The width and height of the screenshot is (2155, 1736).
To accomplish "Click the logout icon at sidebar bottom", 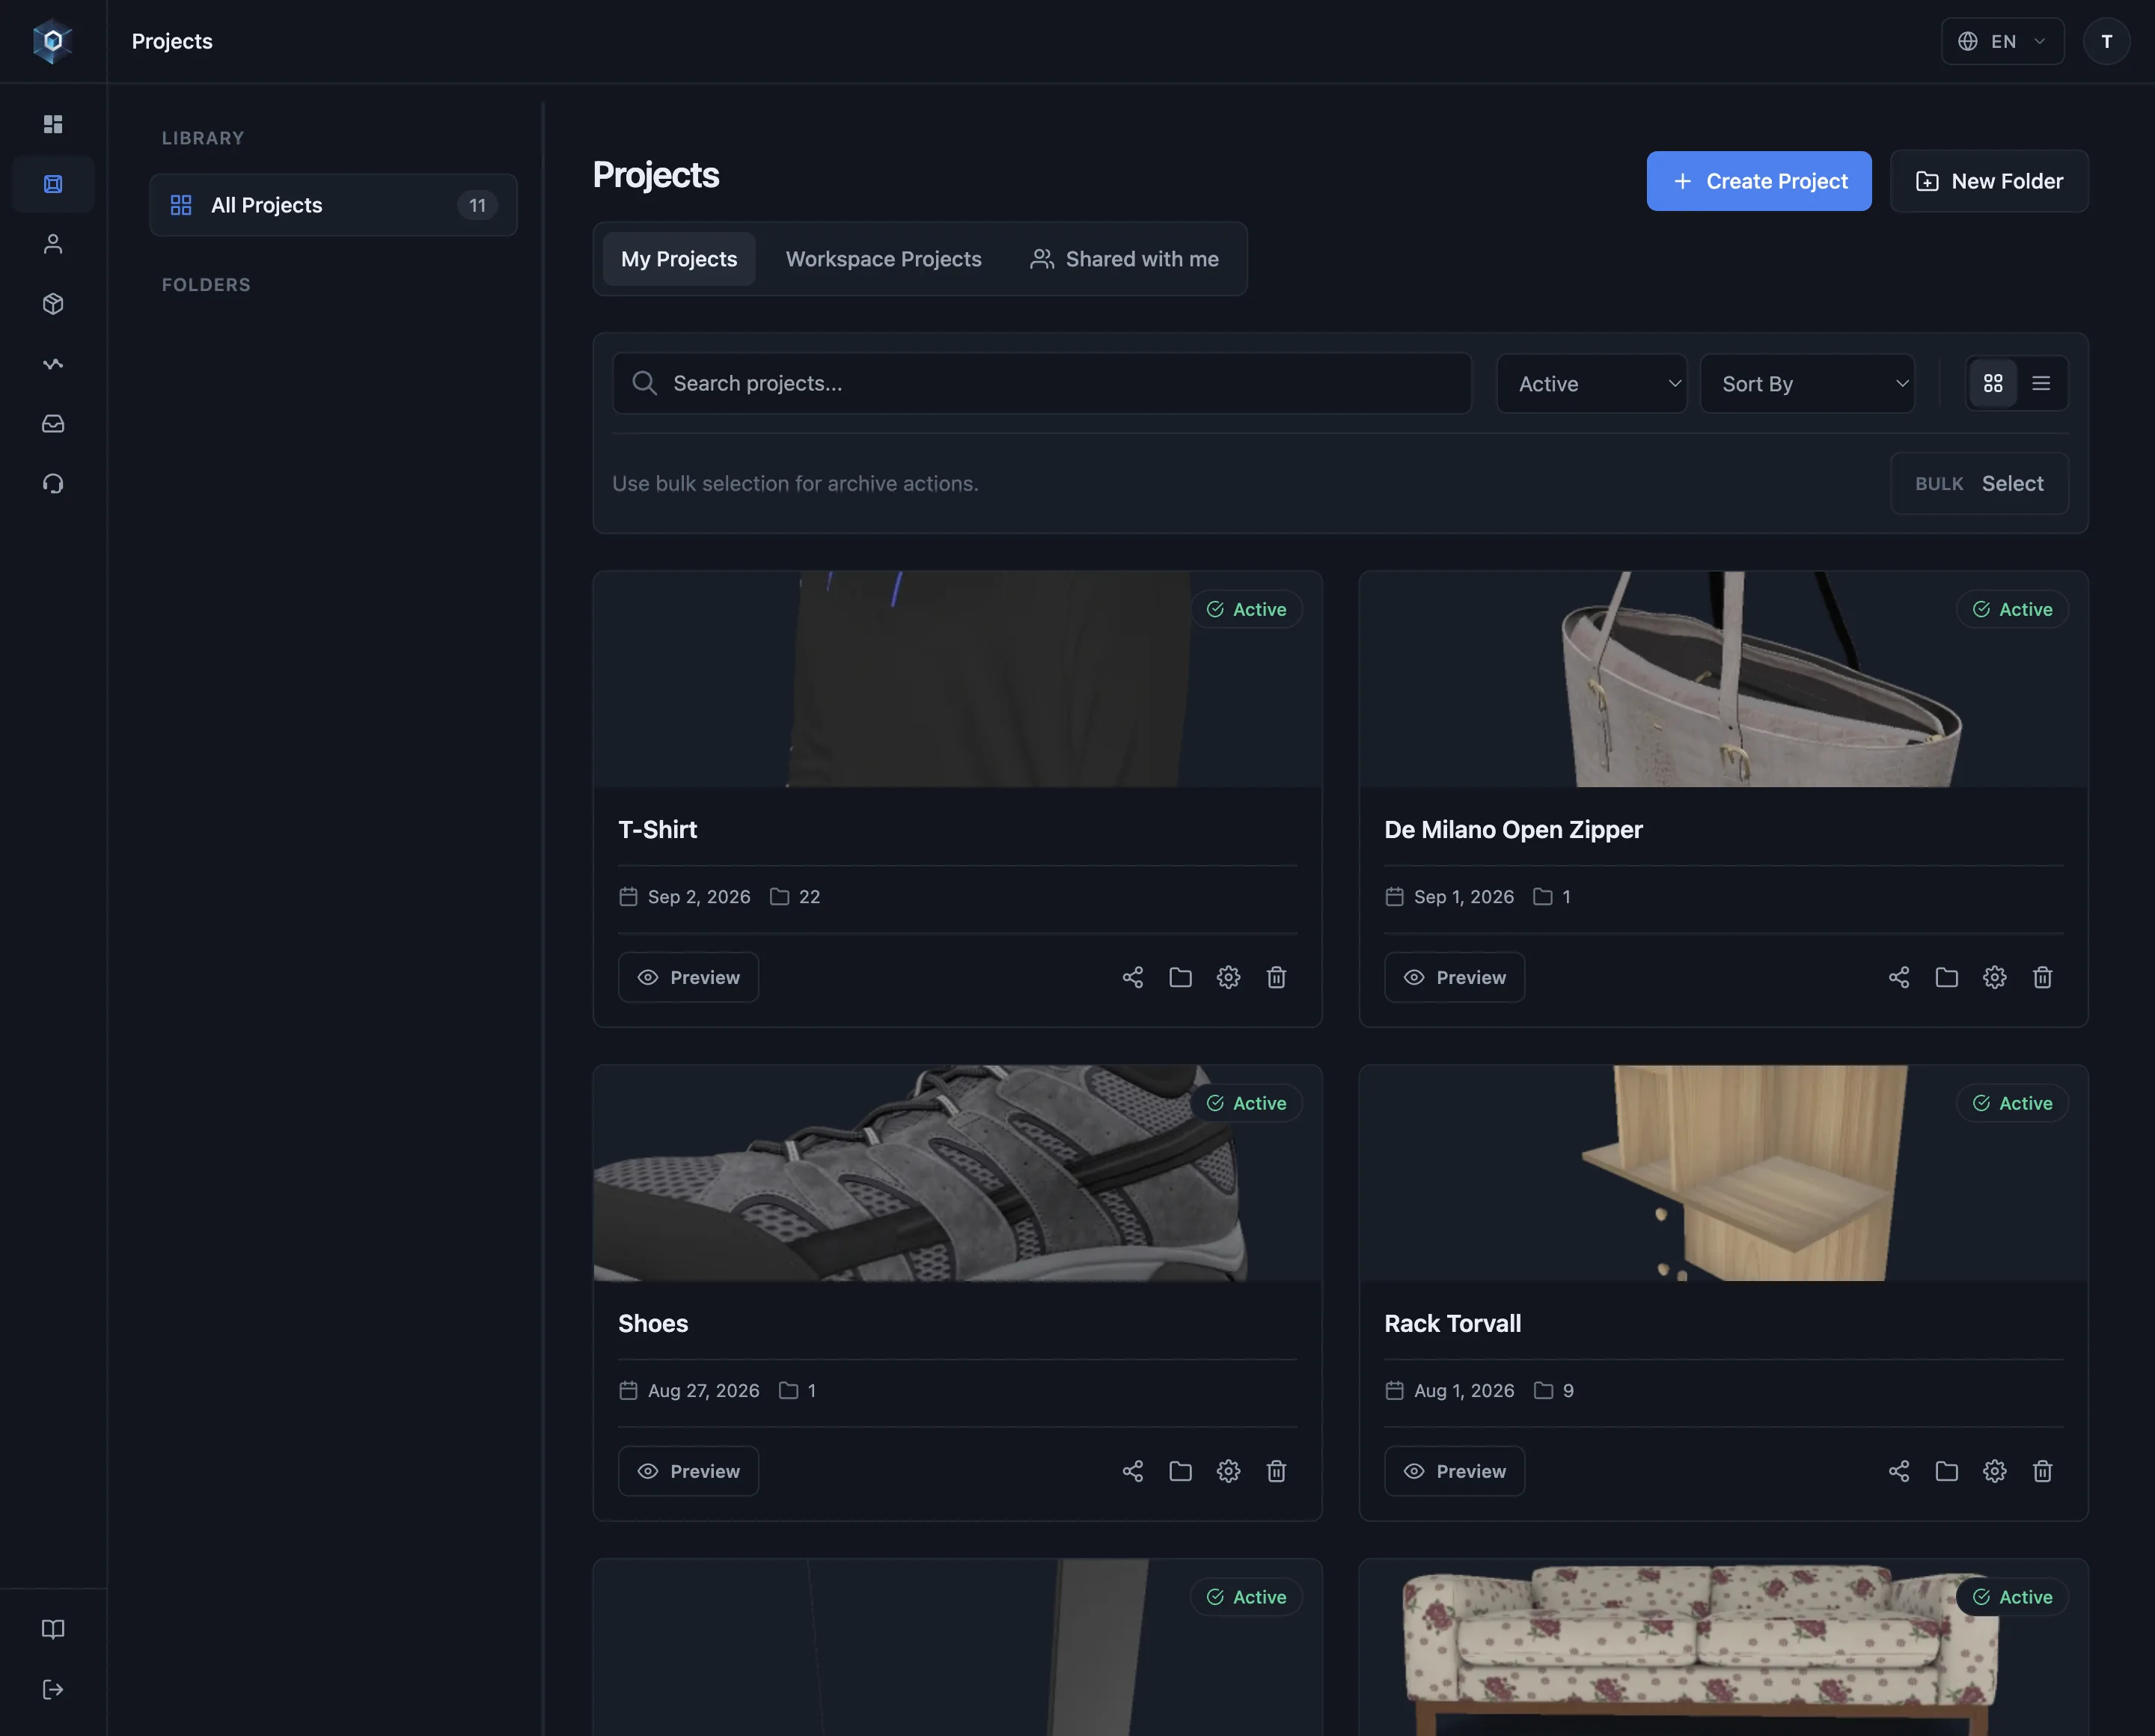I will click(53, 1689).
